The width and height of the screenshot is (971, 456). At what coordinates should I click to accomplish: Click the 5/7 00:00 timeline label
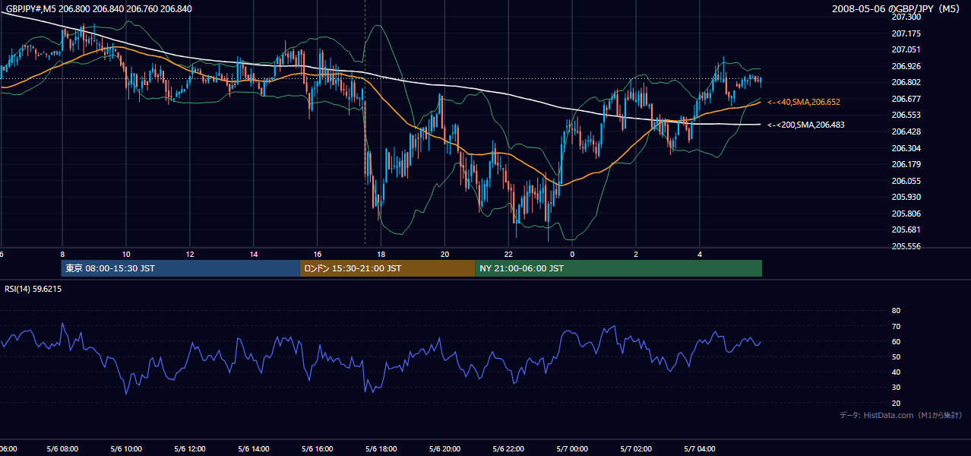[572, 449]
